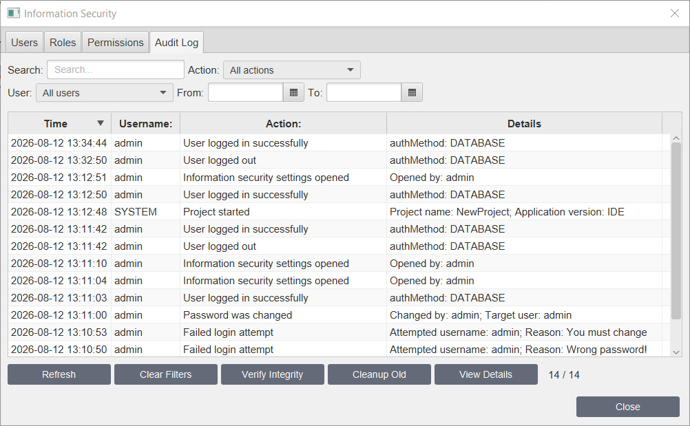Screen dimensions: 690x426
Task: Select the 13:11:03 login row
Action: click(x=339, y=297)
